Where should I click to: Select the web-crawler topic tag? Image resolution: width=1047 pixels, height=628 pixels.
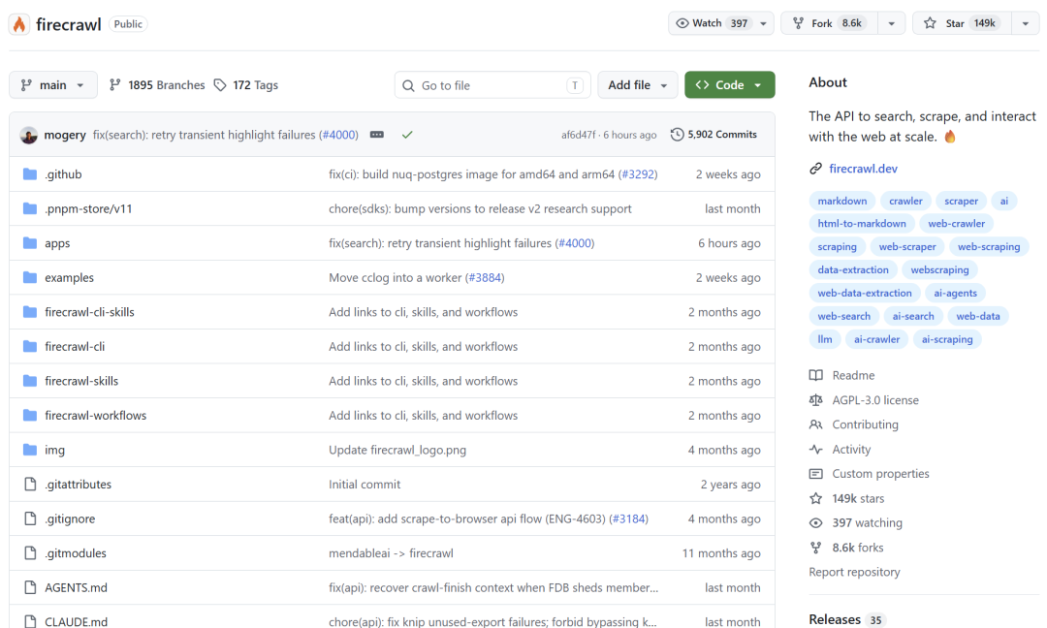(x=956, y=224)
